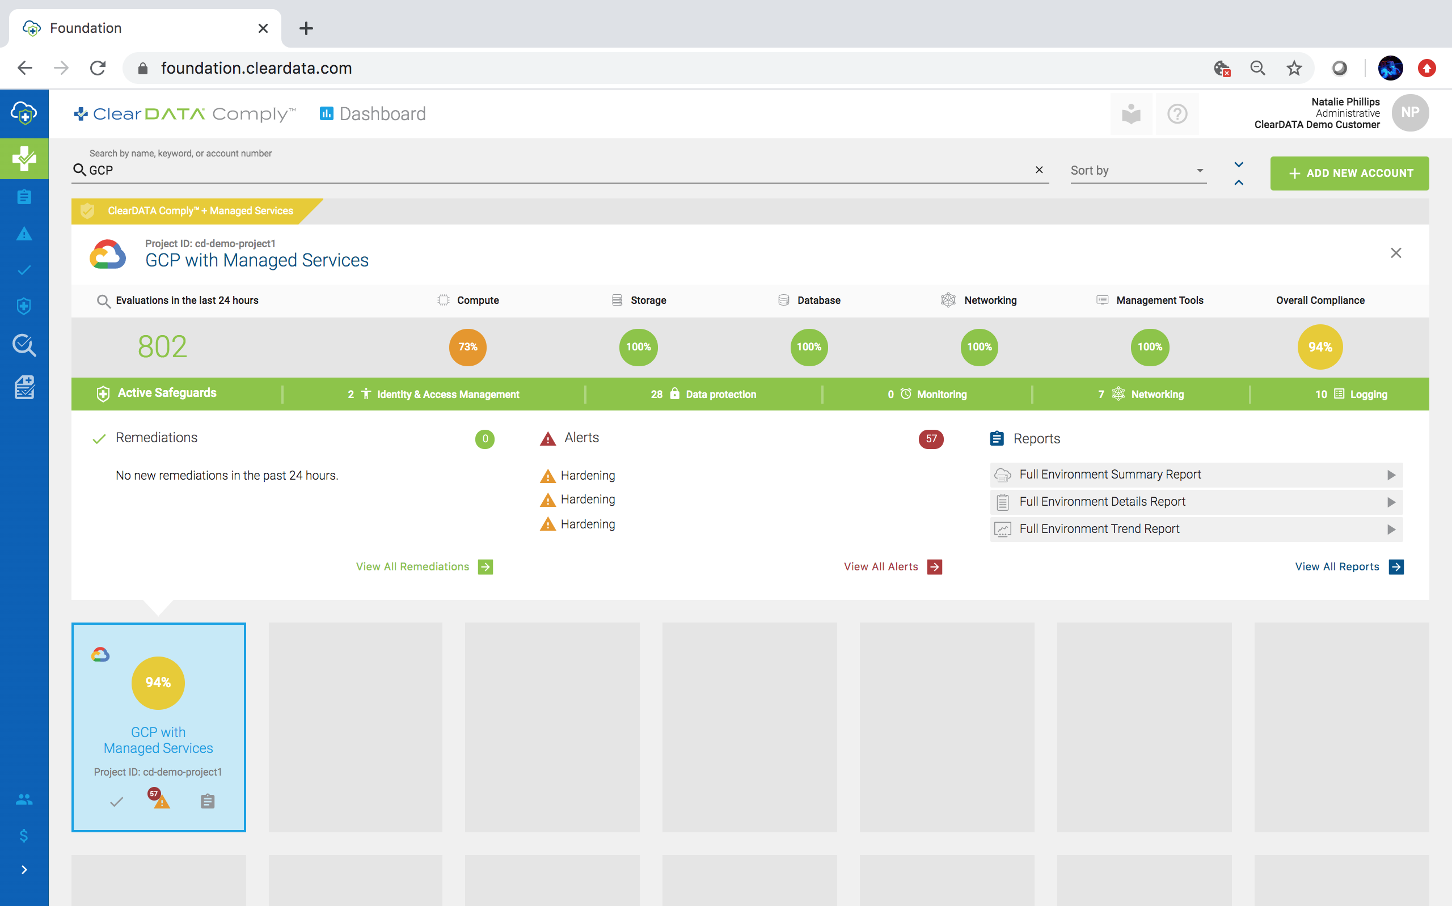1452x906 pixels.
Task: Click the ADD NEW ACCOUNT button
Action: click(x=1349, y=173)
